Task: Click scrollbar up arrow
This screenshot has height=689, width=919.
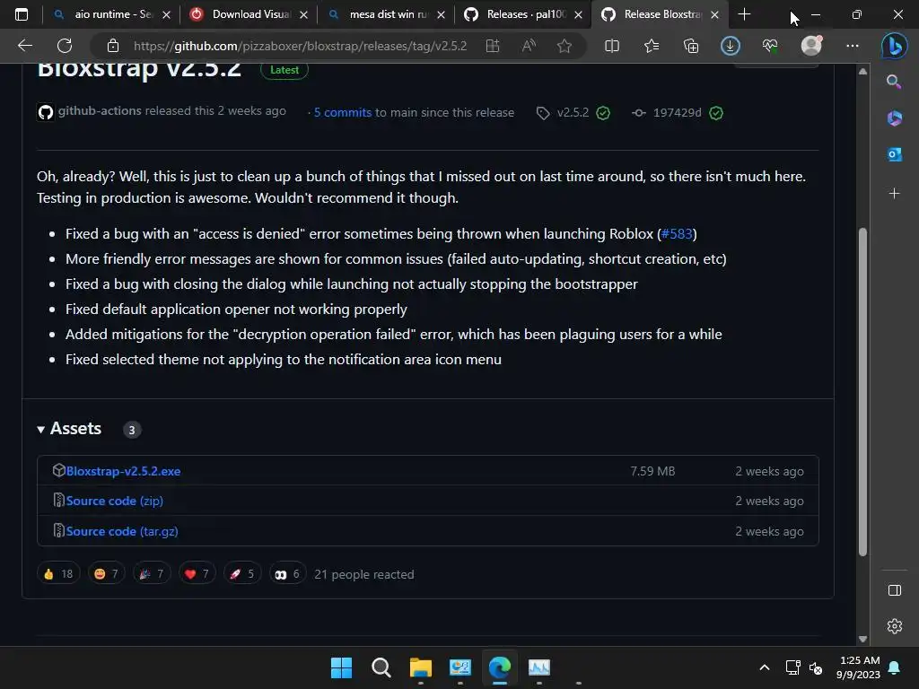Action: pos(862,72)
